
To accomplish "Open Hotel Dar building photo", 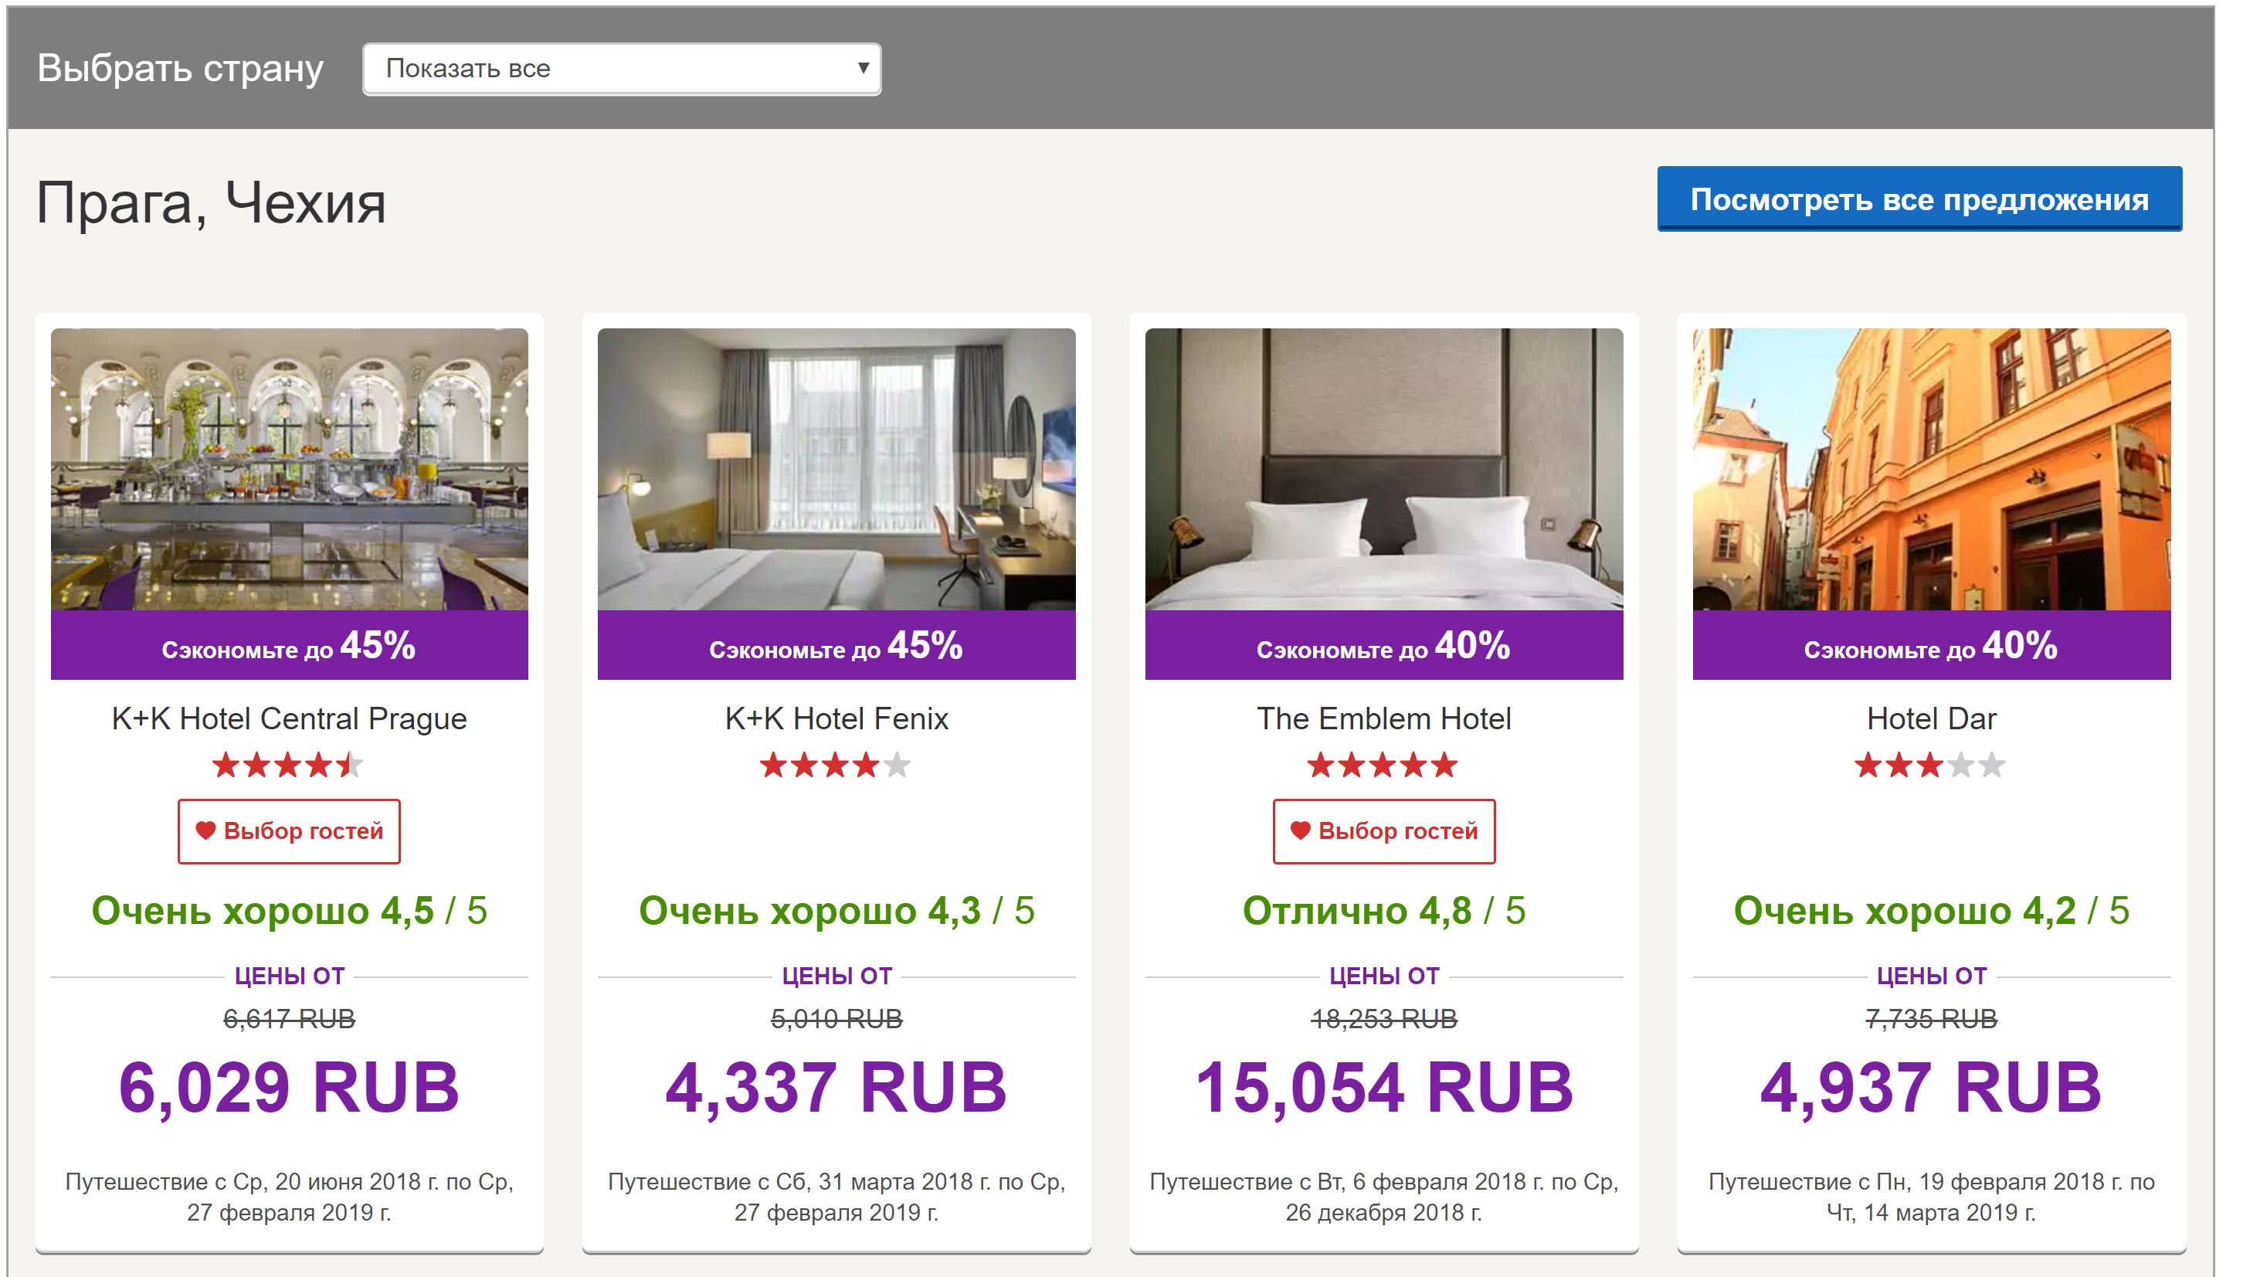I will coord(1930,469).
